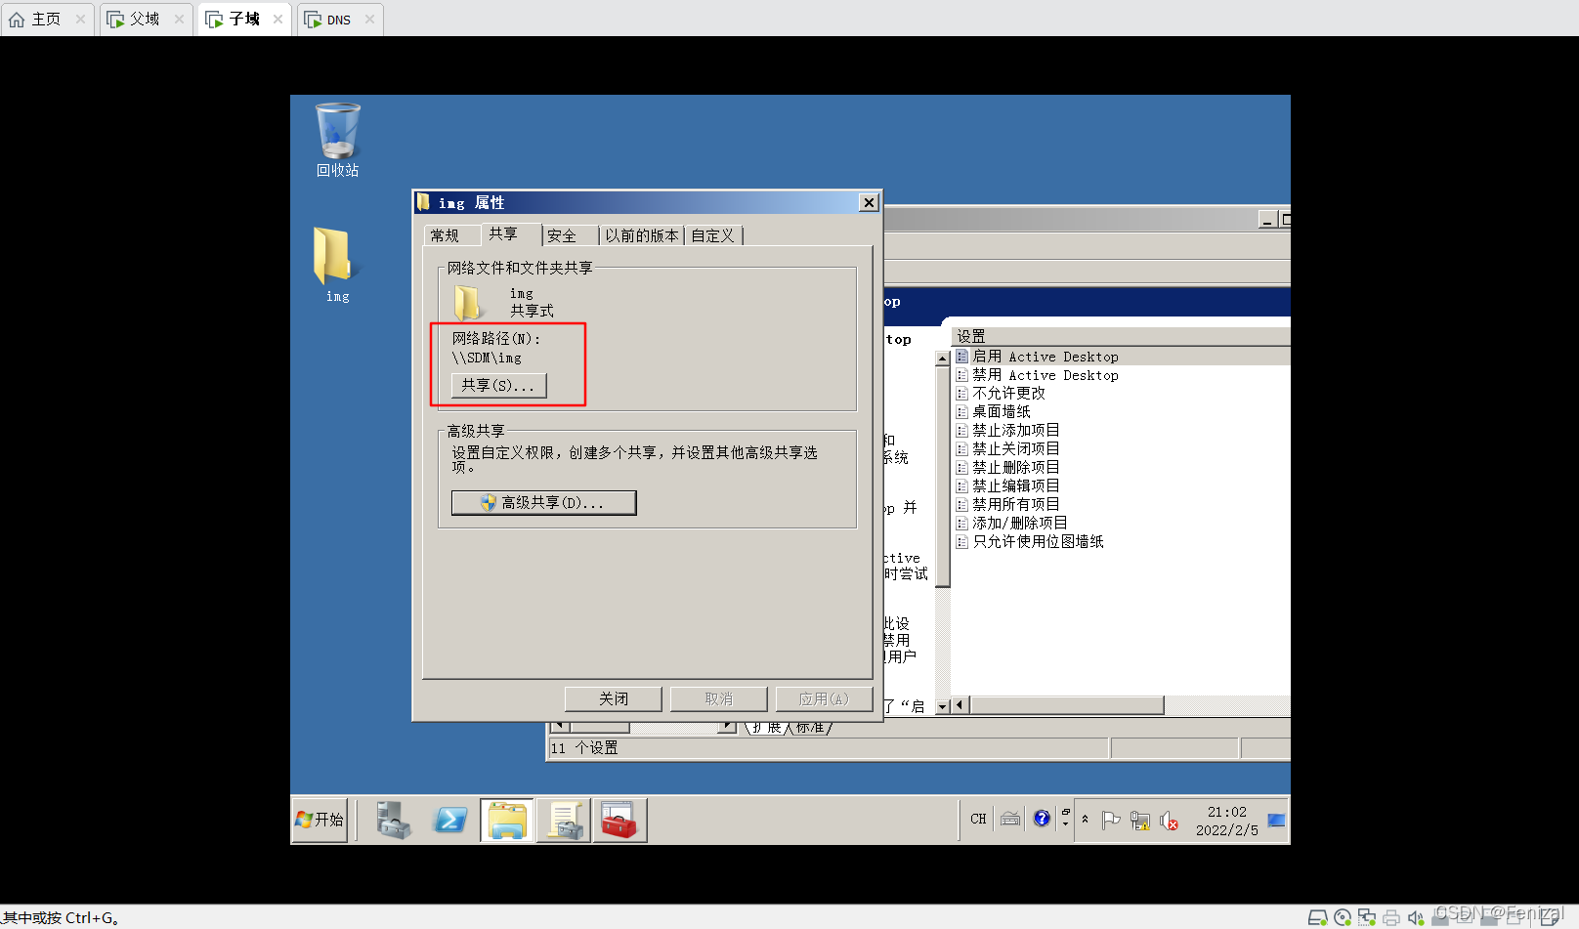Launch Windows PowerShell from the taskbar
This screenshot has width=1579, height=929.
click(450, 820)
